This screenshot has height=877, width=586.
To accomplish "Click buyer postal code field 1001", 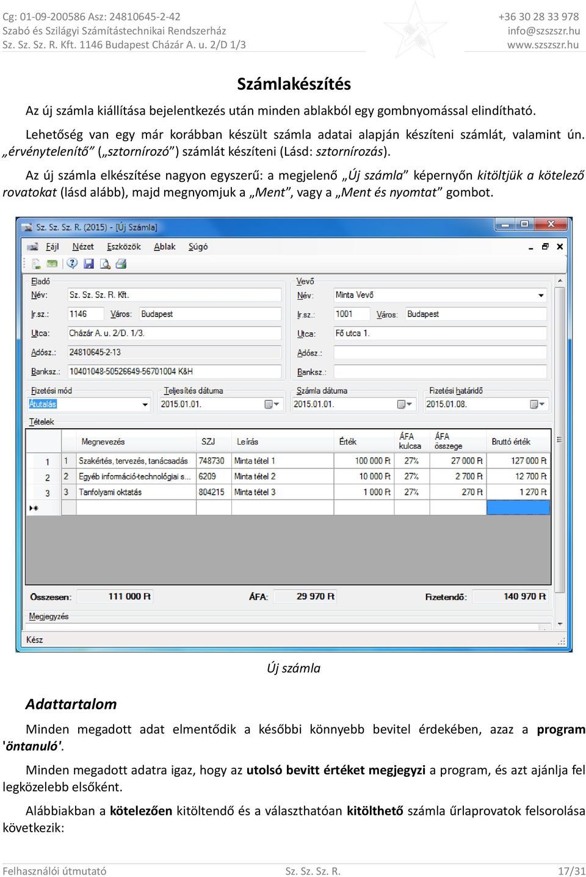I will (x=352, y=314).
